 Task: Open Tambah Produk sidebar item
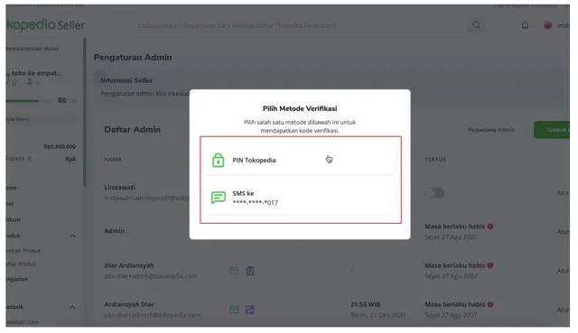pos(23,251)
